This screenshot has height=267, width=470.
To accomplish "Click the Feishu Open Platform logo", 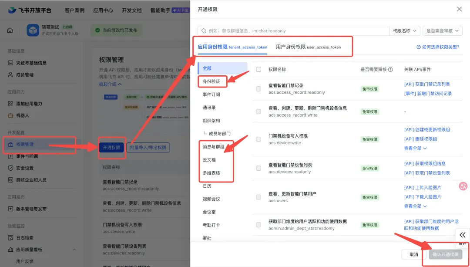I will [x=30, y=10].
